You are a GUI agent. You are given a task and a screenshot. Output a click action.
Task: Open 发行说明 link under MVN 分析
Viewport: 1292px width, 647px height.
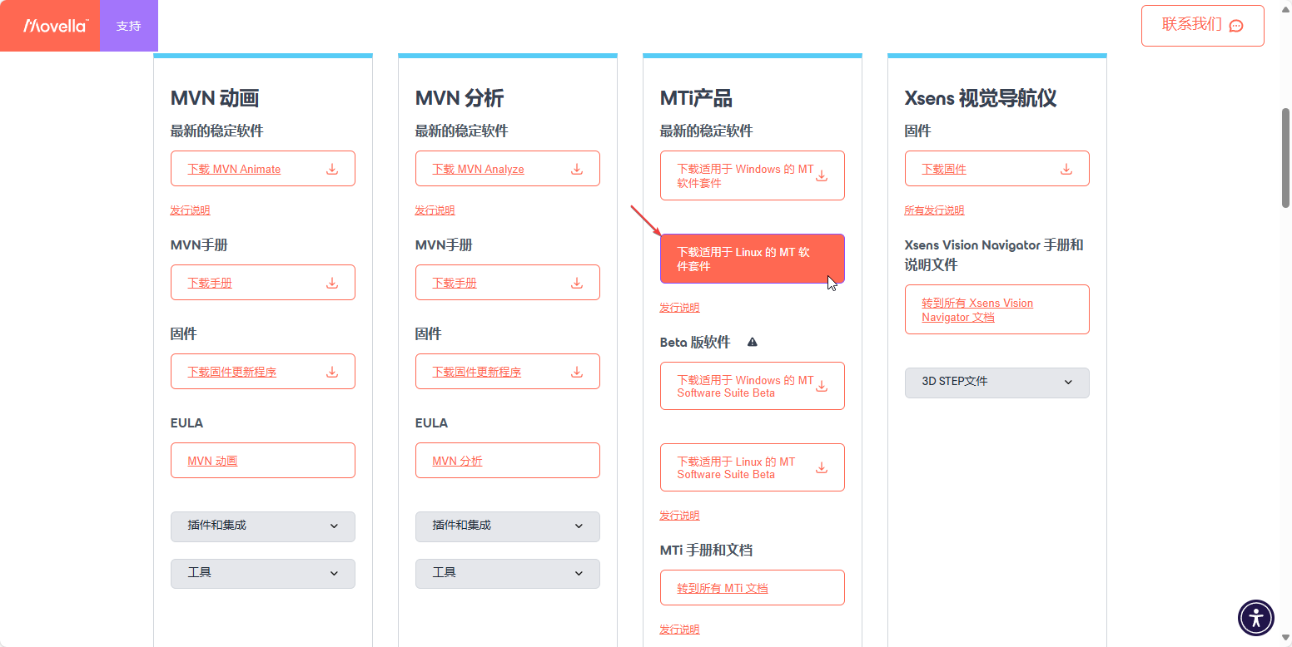pyautogui.click(x=435, y=210)
